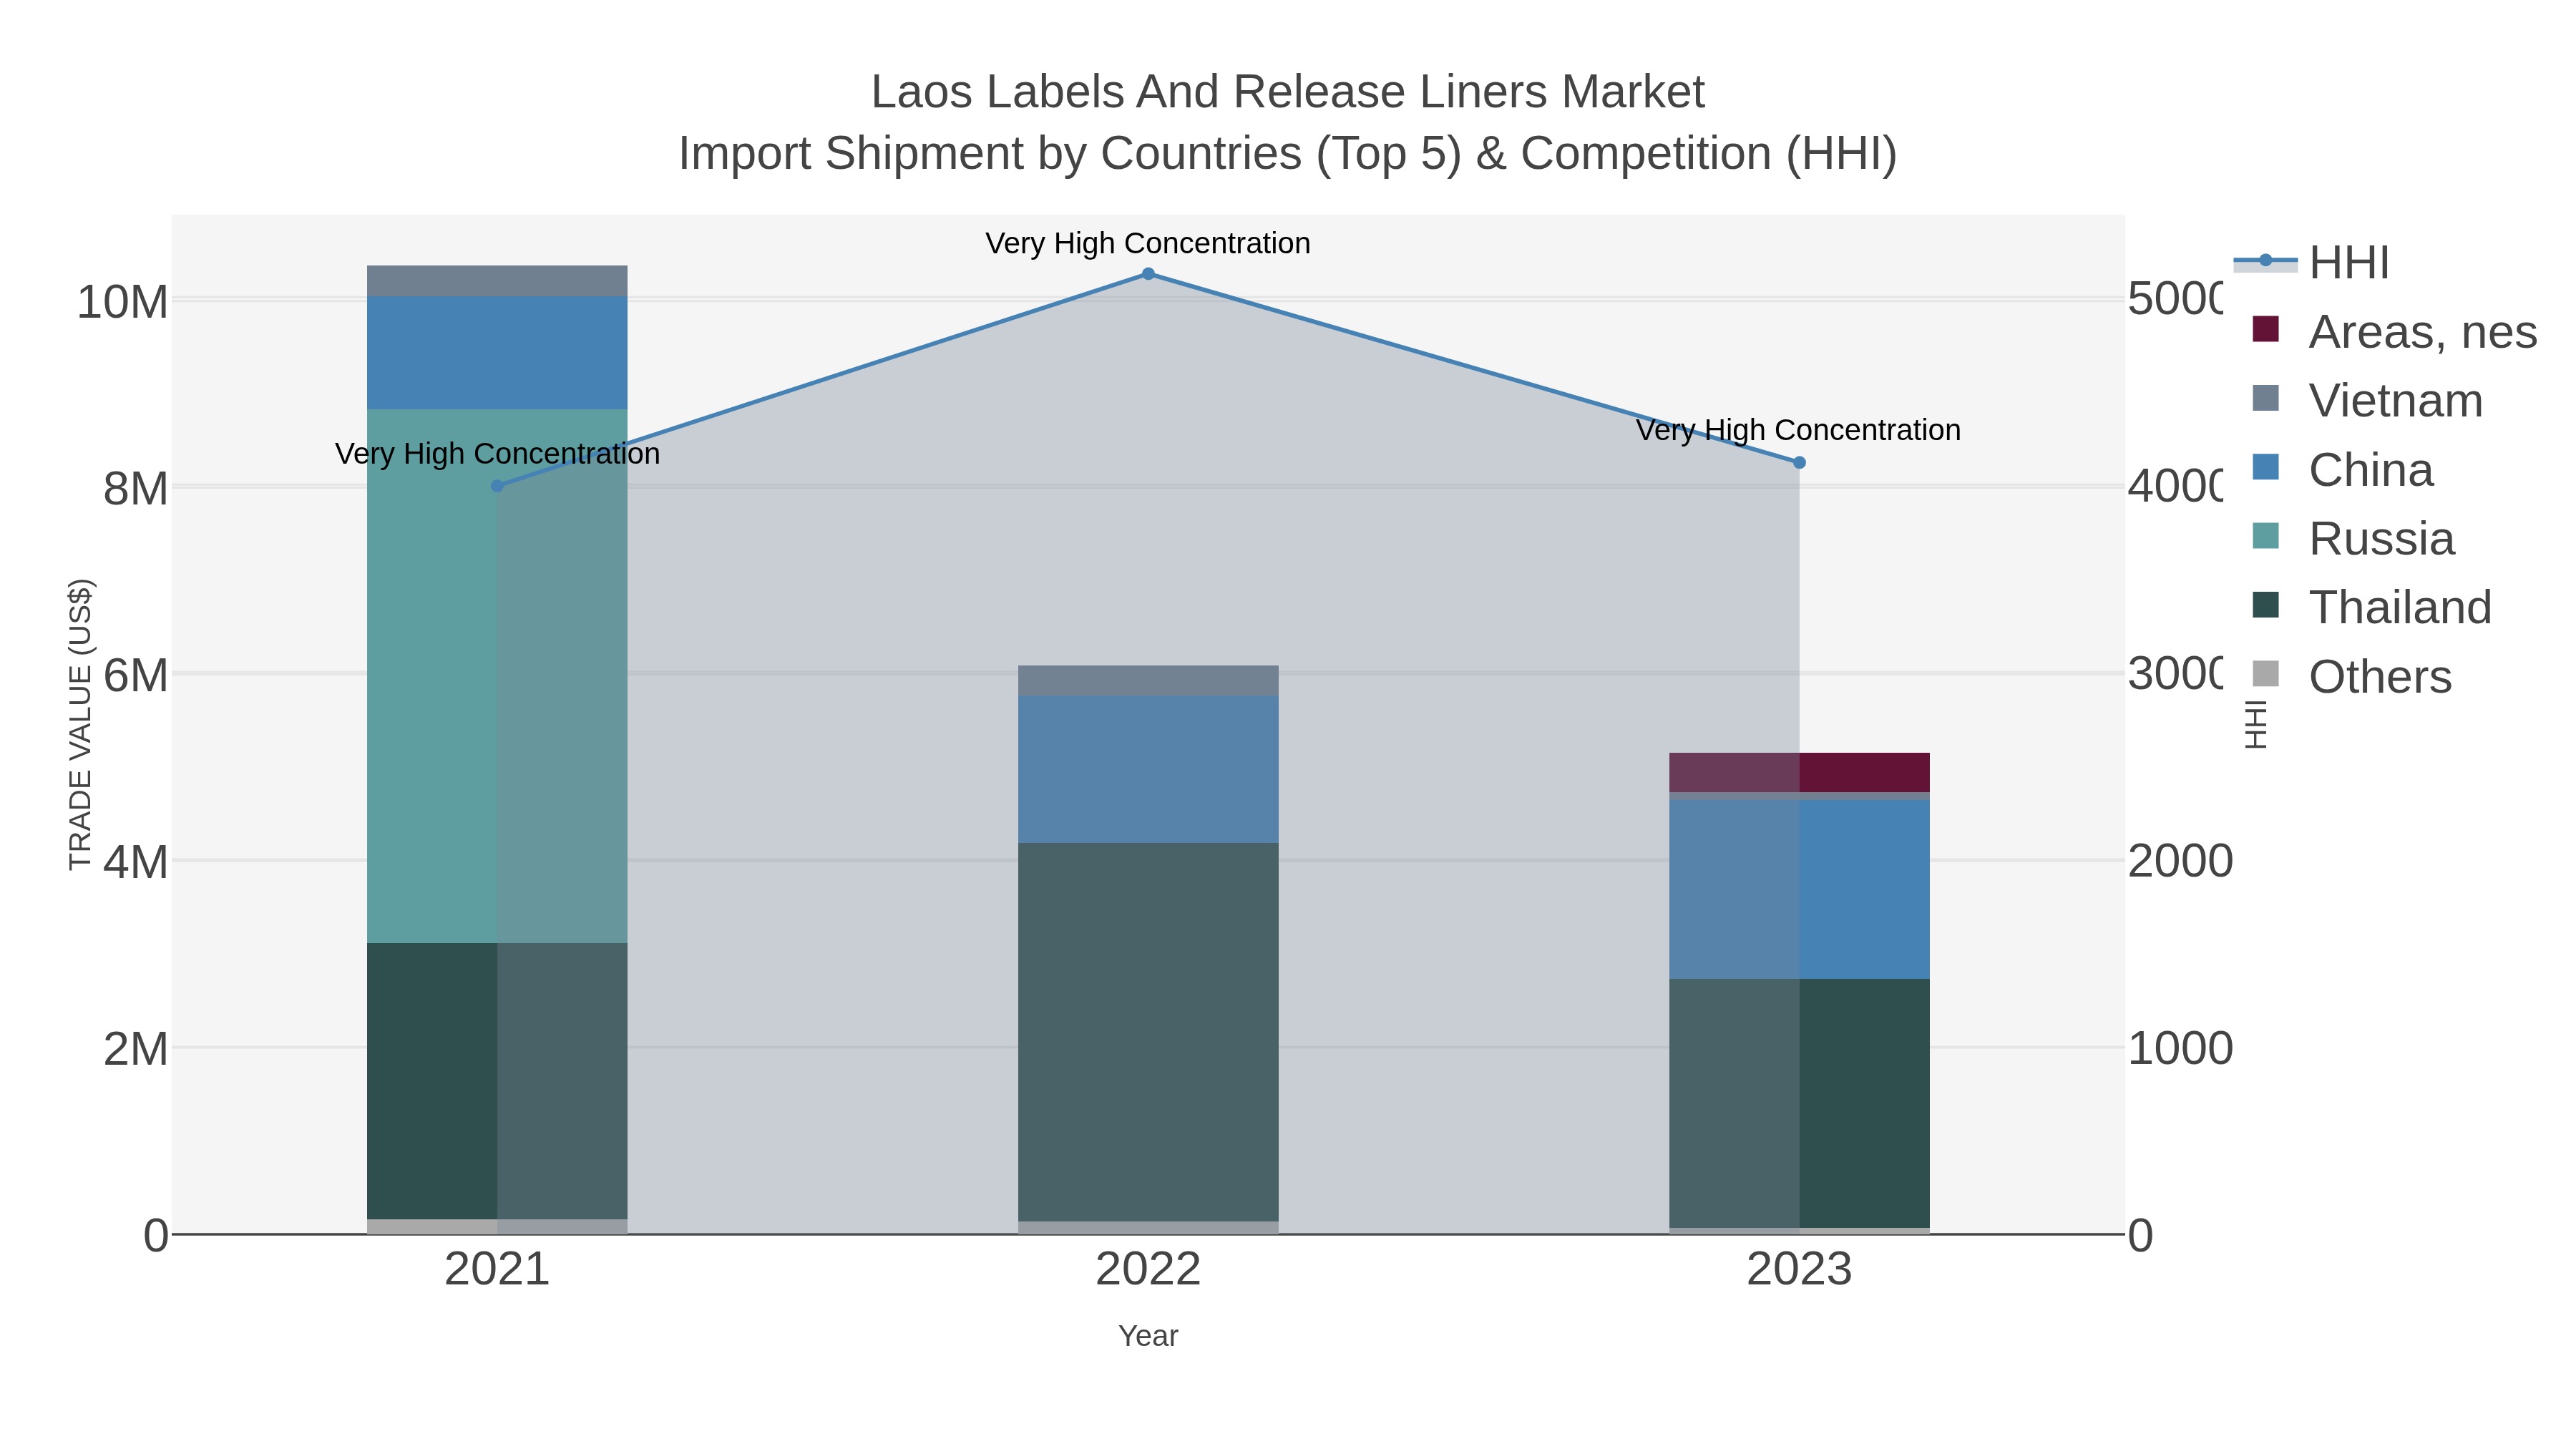Viewport: 2576px width, 1449px height.
Task: Click the 2023 x-axis year label
Action: (x=1799, y=1270)
